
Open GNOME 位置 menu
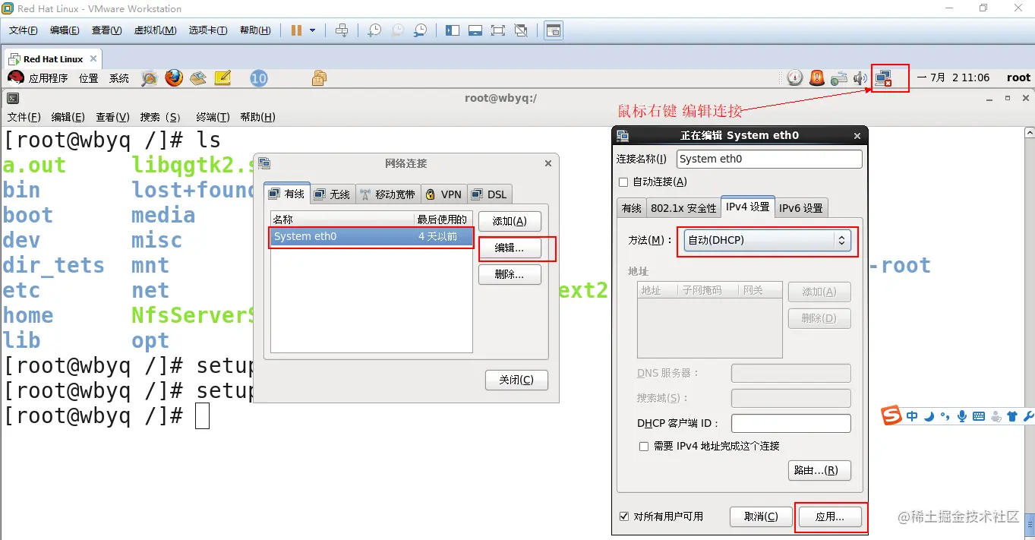coord(89,78)
